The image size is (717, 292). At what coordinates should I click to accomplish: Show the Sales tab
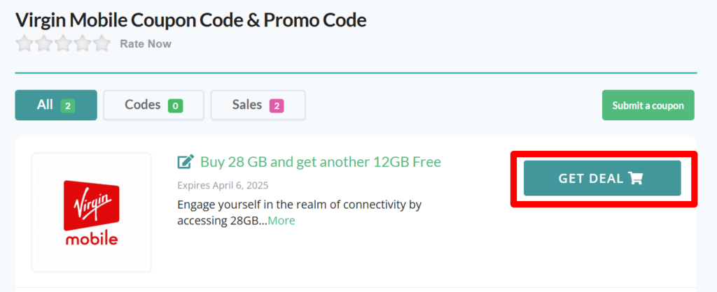pyautogui.click(x=258, y=105)
